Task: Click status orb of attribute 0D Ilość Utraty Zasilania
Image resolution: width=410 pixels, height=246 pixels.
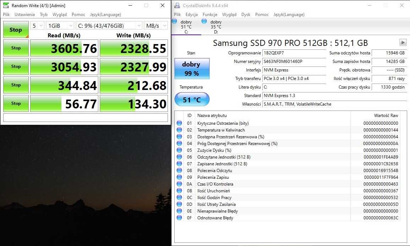Action: (179, 204)
